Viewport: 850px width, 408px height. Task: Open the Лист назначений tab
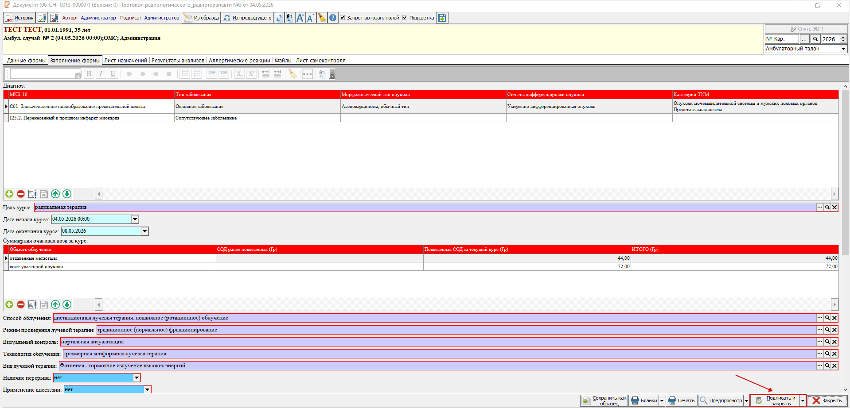click(125, 61)
